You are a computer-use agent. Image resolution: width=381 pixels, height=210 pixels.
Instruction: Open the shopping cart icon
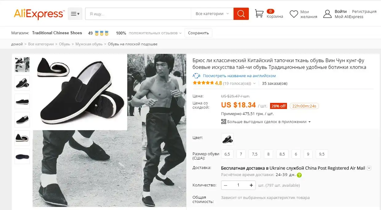click(259, 14)
